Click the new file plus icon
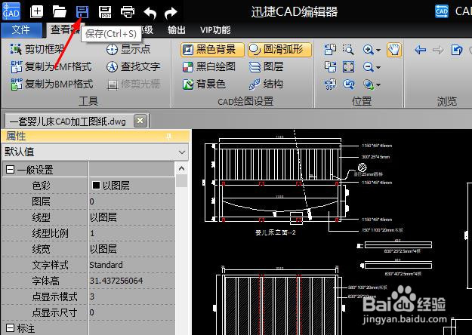The width and height of the screenshot is (472, 335). pos(37,12)
